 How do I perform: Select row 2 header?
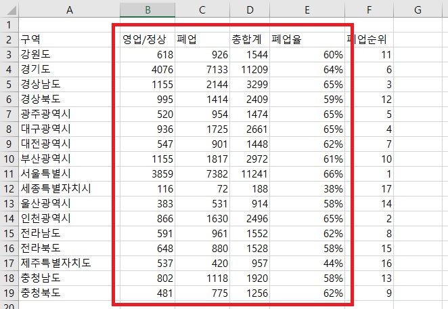coord(9,39)
